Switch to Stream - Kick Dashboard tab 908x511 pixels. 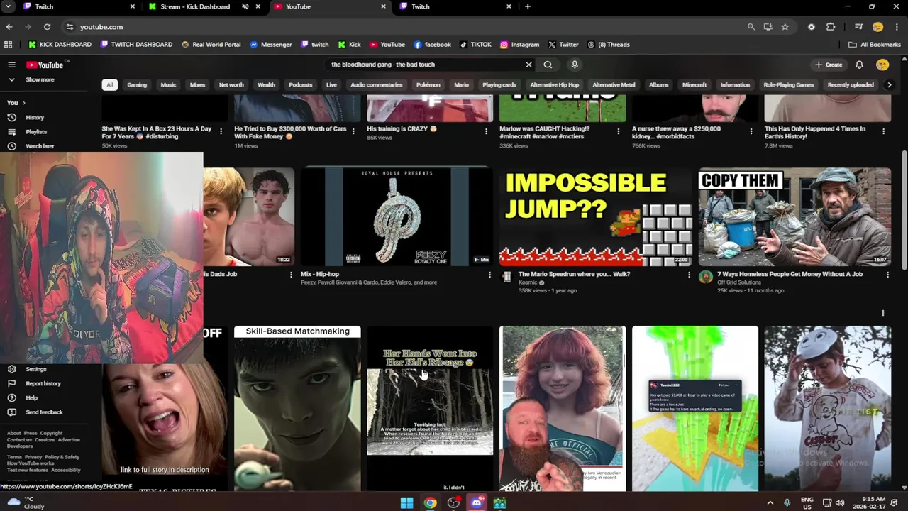194,6
